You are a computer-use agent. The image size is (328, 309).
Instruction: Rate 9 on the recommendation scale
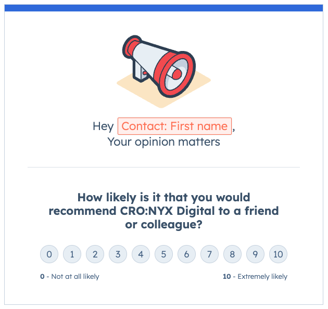255,254
